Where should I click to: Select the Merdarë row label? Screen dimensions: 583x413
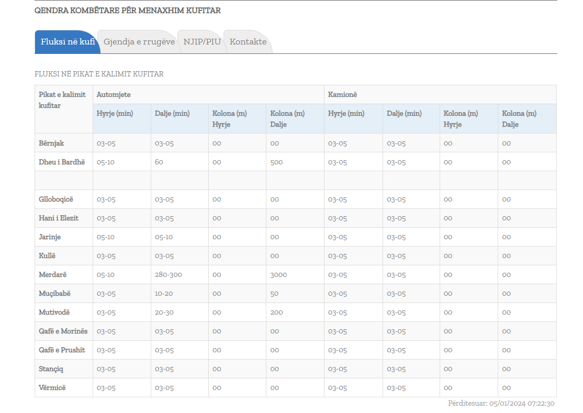pos(53,275)
